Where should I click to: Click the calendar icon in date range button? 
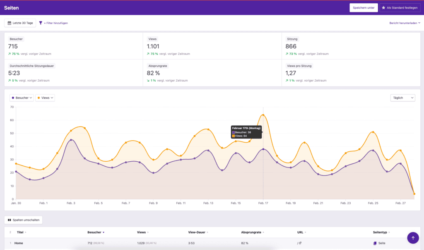[x=10, y=23]
